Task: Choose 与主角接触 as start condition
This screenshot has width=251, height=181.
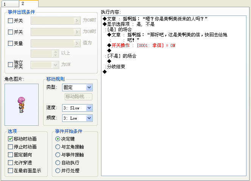Action: click(x=58, y=147)
